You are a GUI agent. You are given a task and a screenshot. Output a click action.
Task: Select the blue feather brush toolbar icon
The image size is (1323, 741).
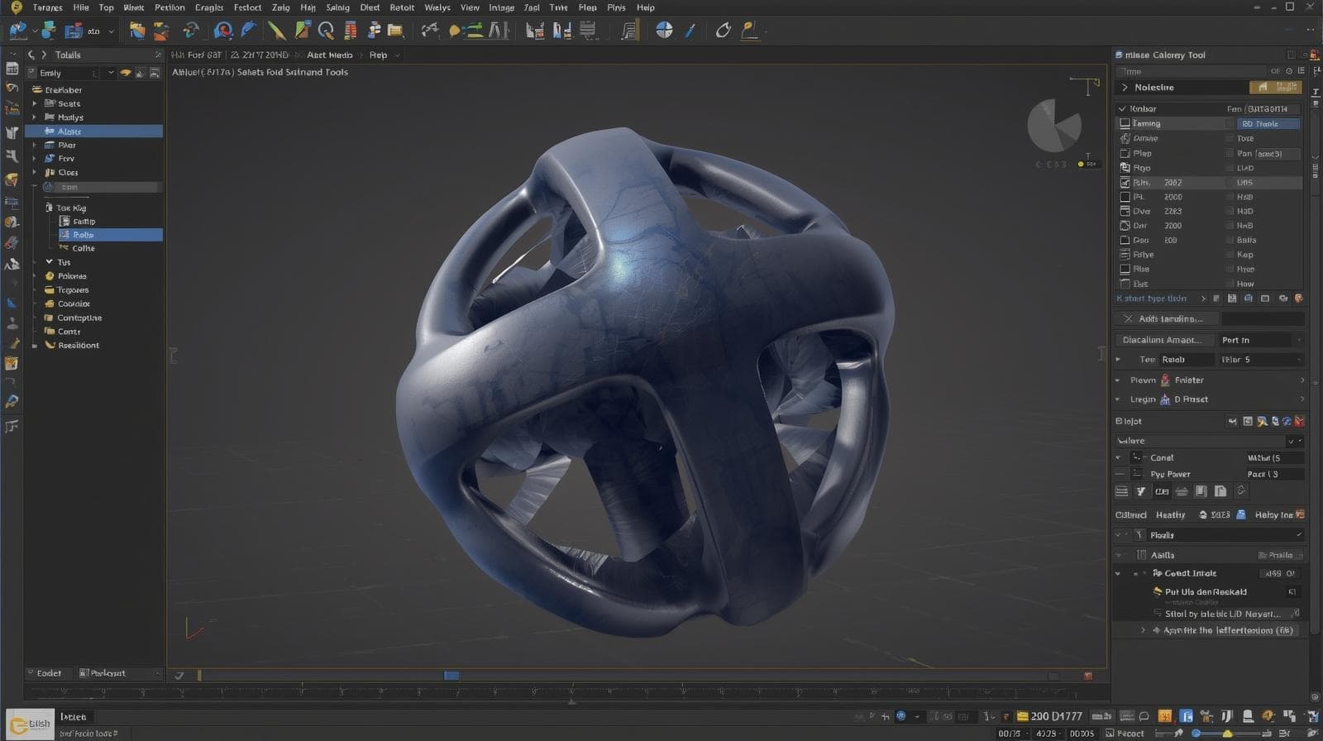248,31
